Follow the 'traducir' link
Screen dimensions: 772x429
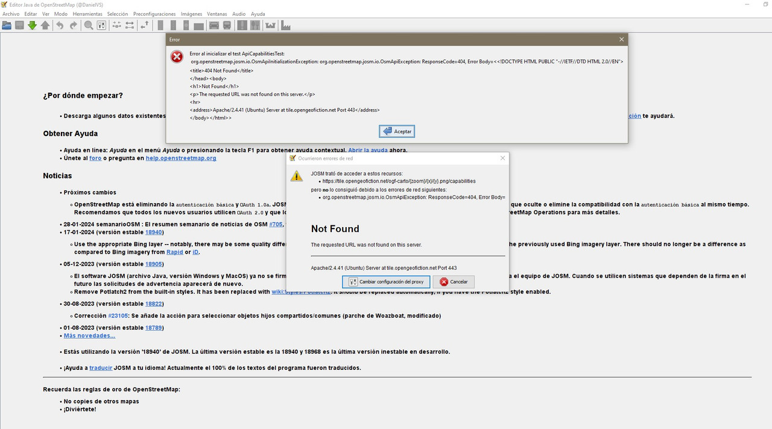pyautogui.click(x=101, y=368)
